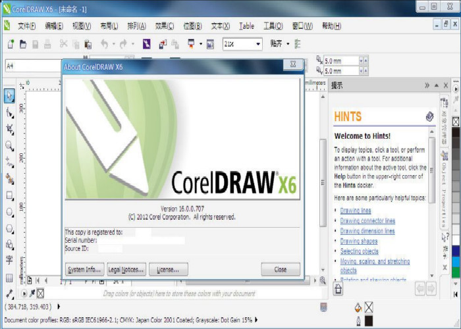Viewport: 461px width, 329px height.
Task: Click the zoom navigator icon at canvas corner
Action: coord(323,280)
